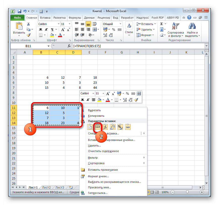Open the Общий number format dropdown
Screen dimensions: 219x205
tap(120, 24)
